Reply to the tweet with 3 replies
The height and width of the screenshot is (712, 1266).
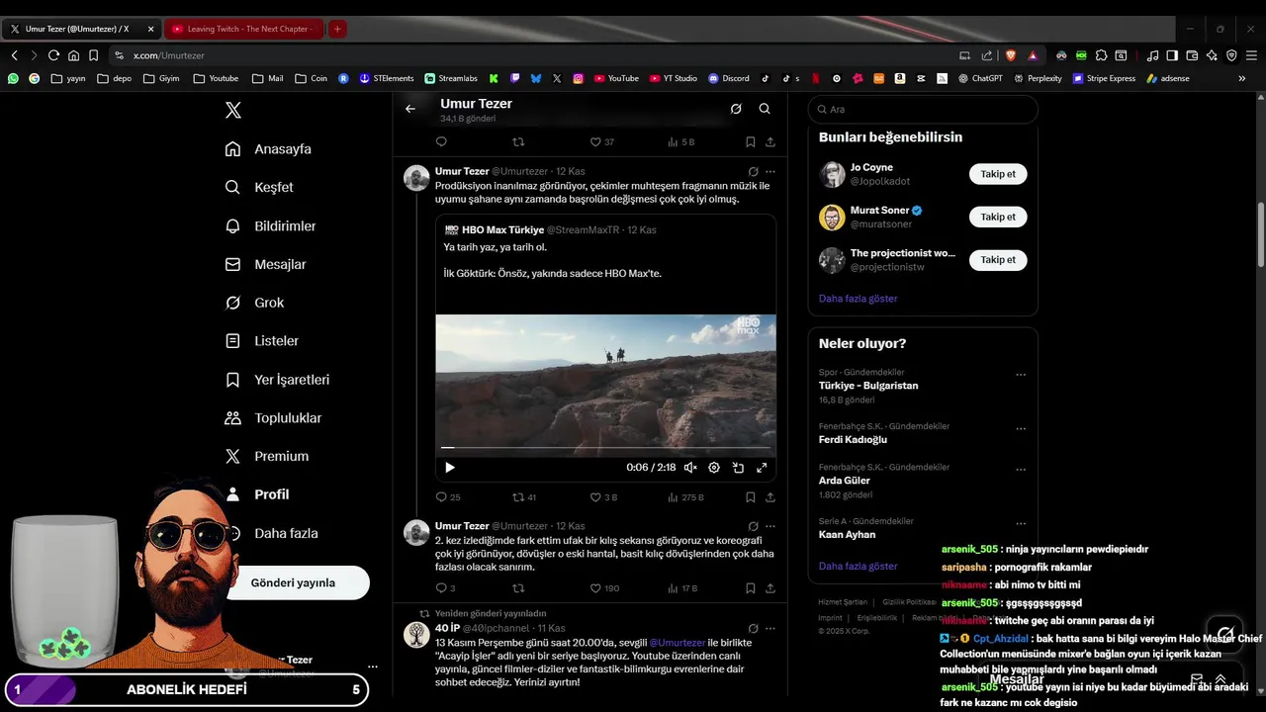(x=445, y=588)
